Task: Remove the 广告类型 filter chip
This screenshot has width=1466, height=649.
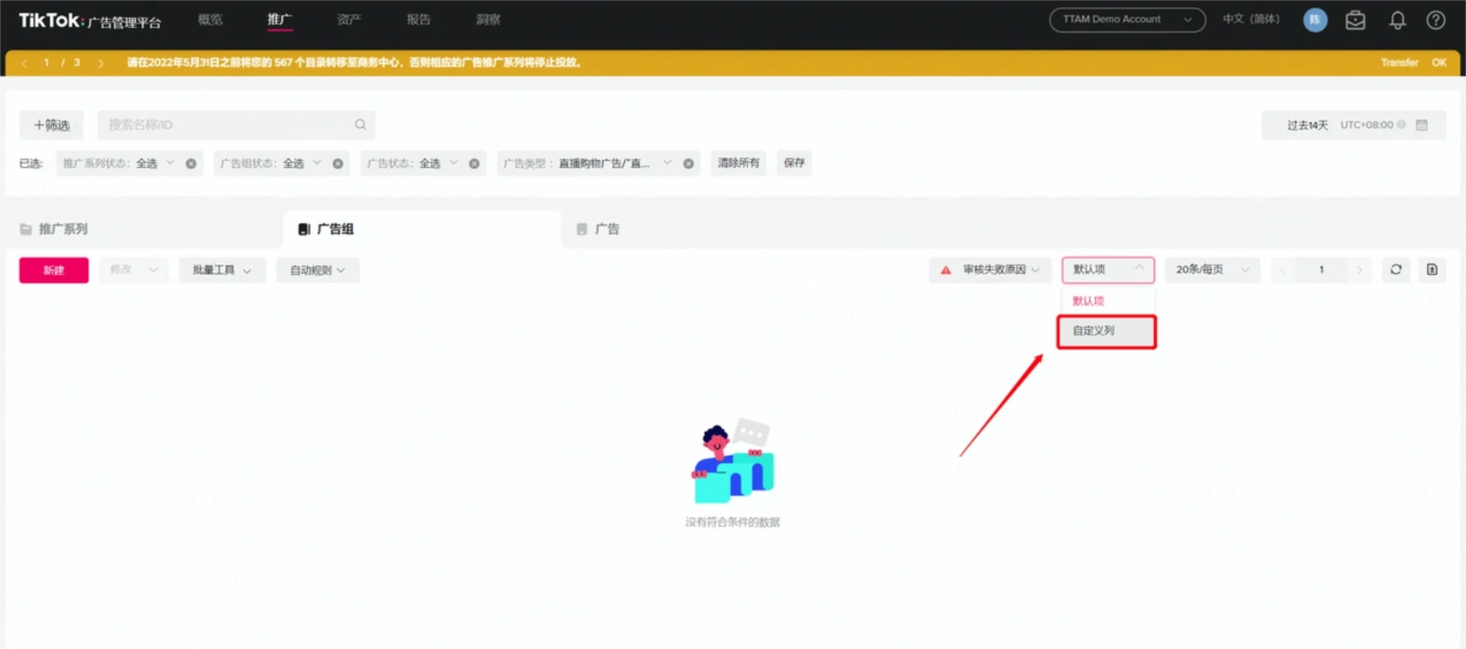Action: (689, 164)
